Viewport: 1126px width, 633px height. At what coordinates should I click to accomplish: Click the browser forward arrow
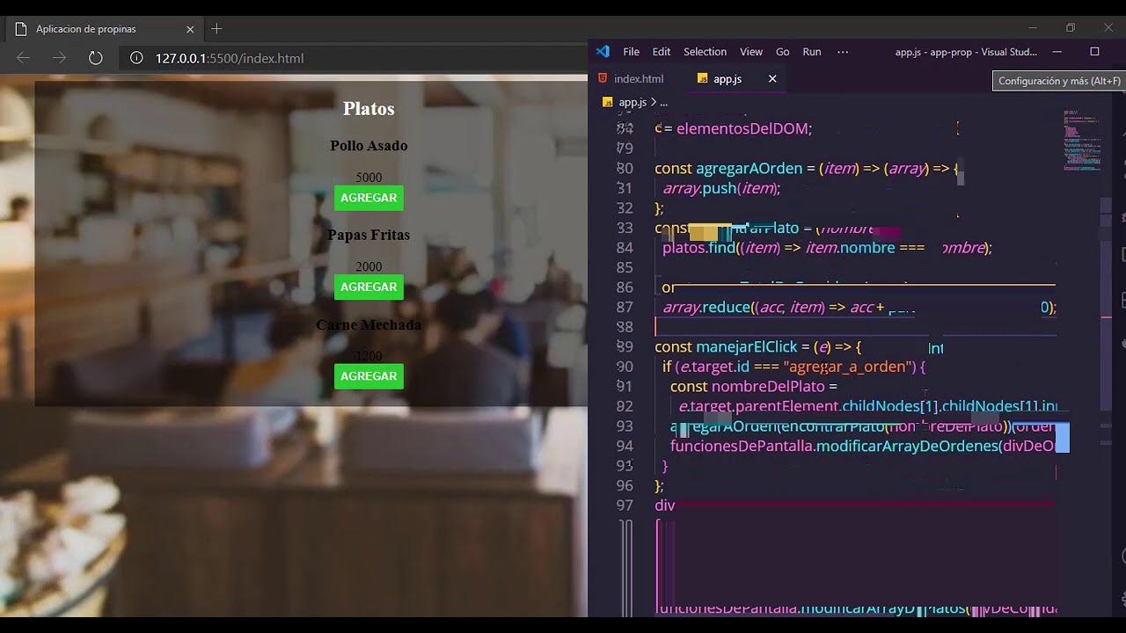pos(59,58)
